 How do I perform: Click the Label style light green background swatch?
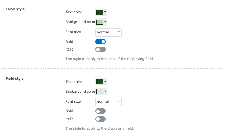point(100,22)
